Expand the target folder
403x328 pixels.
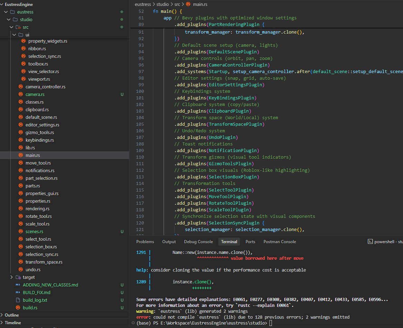(x=11, y=277)
